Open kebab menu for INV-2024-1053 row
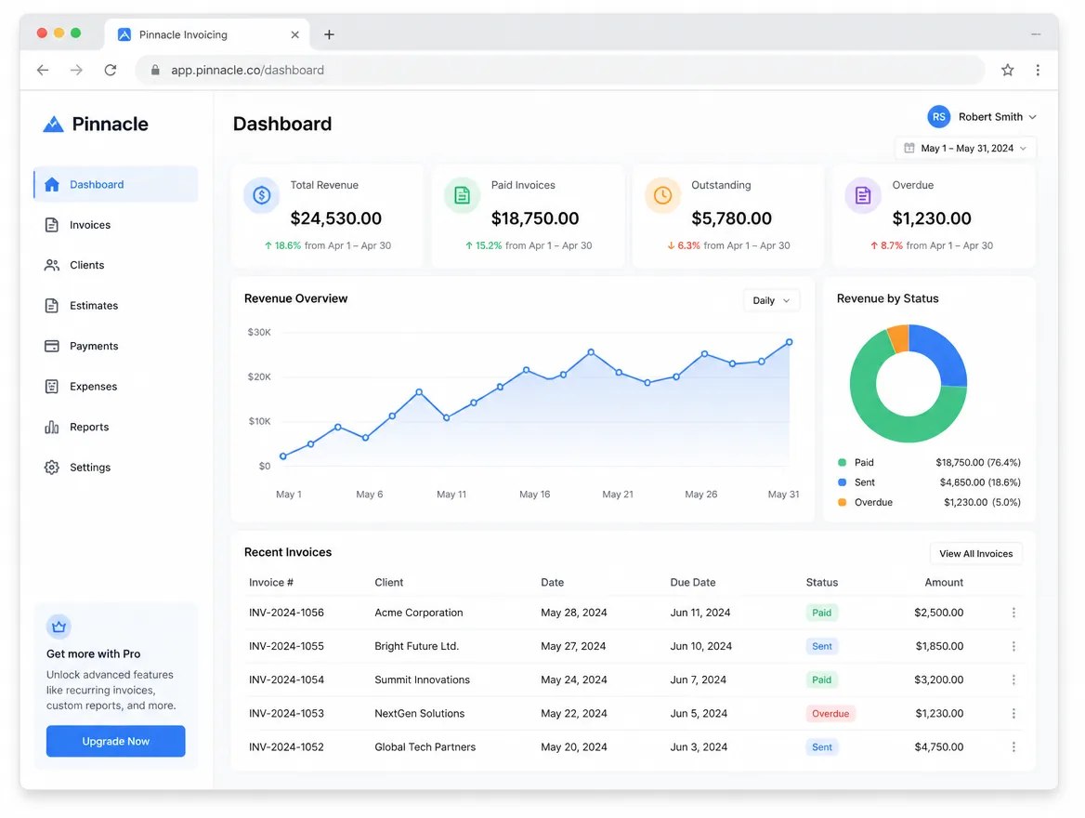Image resolution: width=1085 pixels, height=818 pixels. [1013, 713]
